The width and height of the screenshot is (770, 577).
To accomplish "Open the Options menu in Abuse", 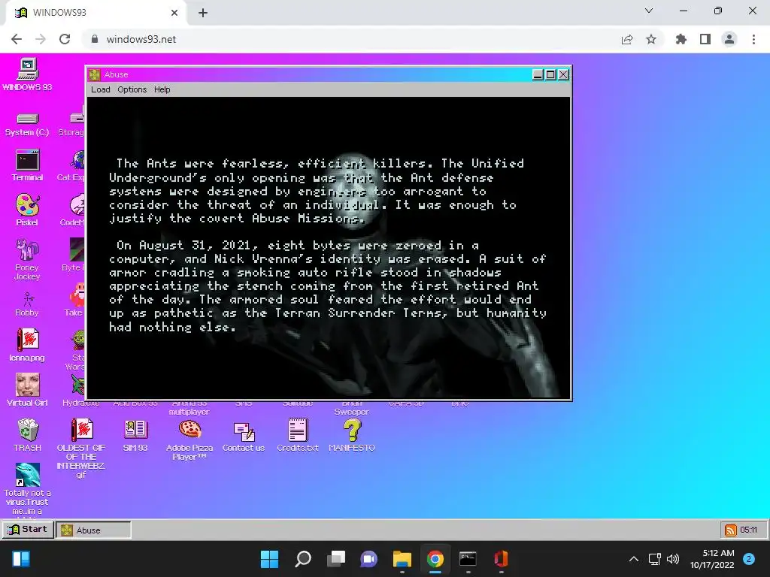I will coord(132,89).
